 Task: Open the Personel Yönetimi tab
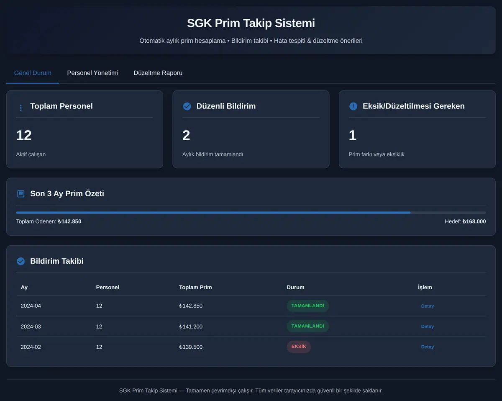(x=92, y=73)
